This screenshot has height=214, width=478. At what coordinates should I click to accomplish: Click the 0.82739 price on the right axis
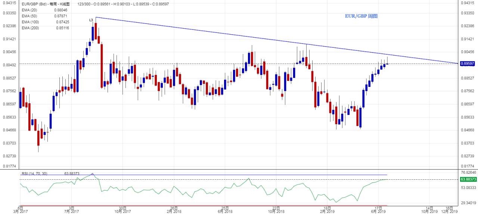(x=468, y=156)
